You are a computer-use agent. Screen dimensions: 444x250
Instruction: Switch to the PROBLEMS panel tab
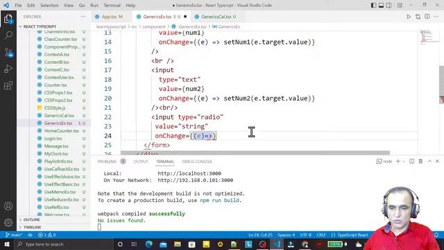[x=107, y=161]
